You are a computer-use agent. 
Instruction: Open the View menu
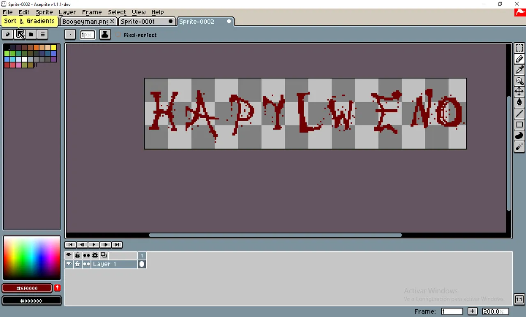pyautogui.click(x=138, y=12)
